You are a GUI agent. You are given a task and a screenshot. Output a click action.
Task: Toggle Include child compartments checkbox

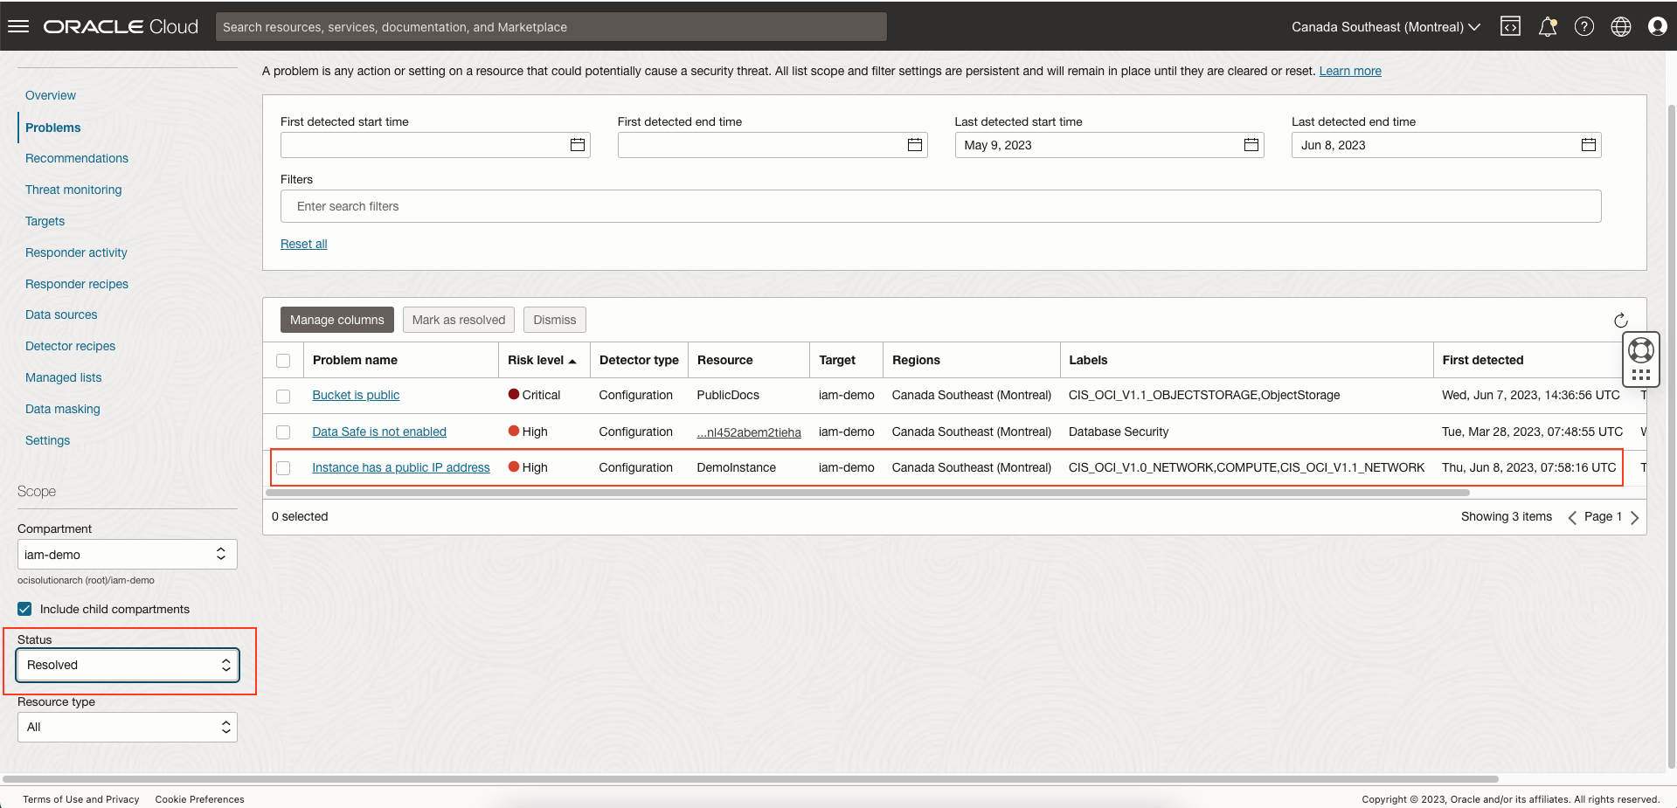pyautogui.click(x=24, y=609)
